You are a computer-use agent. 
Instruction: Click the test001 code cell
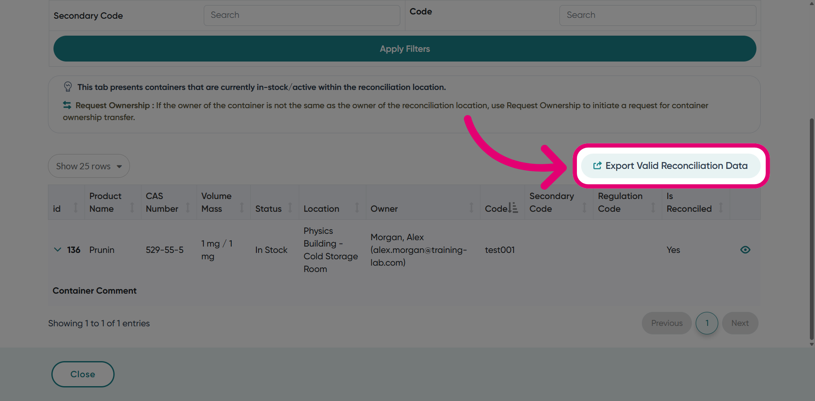(500, 250)
